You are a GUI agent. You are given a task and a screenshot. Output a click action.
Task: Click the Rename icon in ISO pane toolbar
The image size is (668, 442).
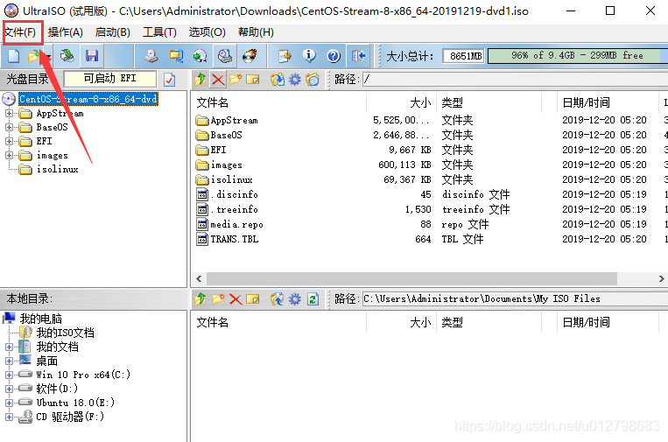click(x=253, y=79)
